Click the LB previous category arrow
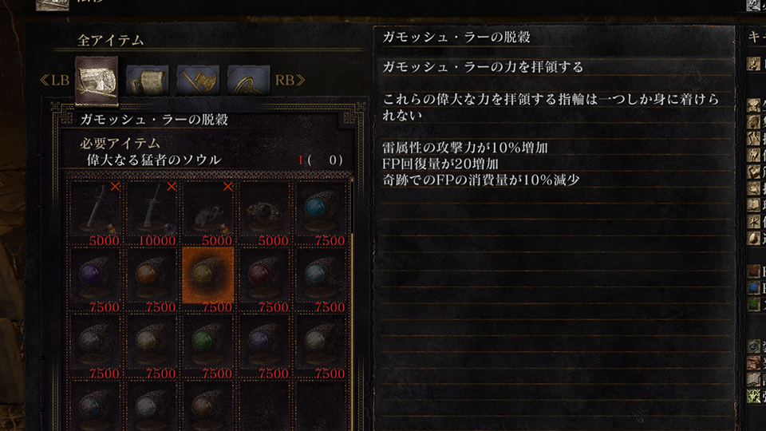 pyautogui.click(x=54, y=80)
